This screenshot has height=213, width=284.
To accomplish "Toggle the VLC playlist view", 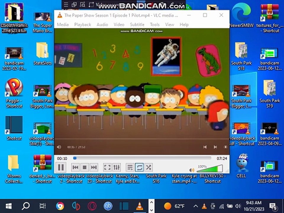I will click(x=130, y=167).
